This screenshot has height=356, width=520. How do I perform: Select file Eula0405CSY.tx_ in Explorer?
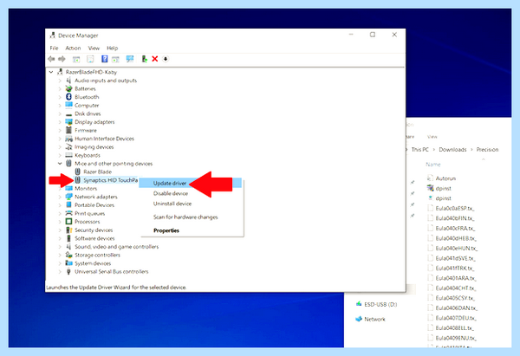(x=455, y=298)
